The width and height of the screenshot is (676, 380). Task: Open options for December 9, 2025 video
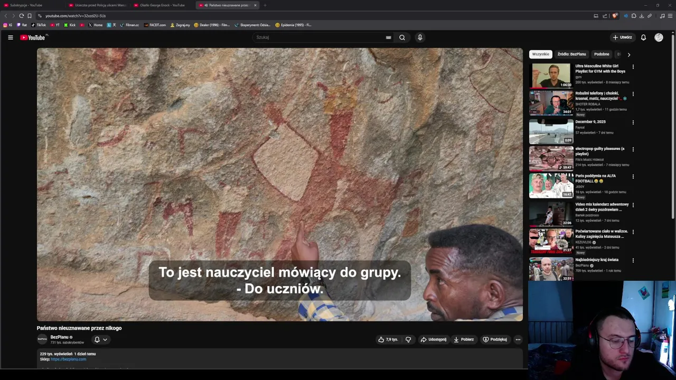(633, 122)
